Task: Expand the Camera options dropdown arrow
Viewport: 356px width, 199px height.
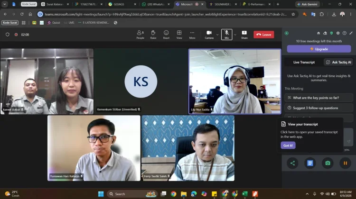Action: 217,35
